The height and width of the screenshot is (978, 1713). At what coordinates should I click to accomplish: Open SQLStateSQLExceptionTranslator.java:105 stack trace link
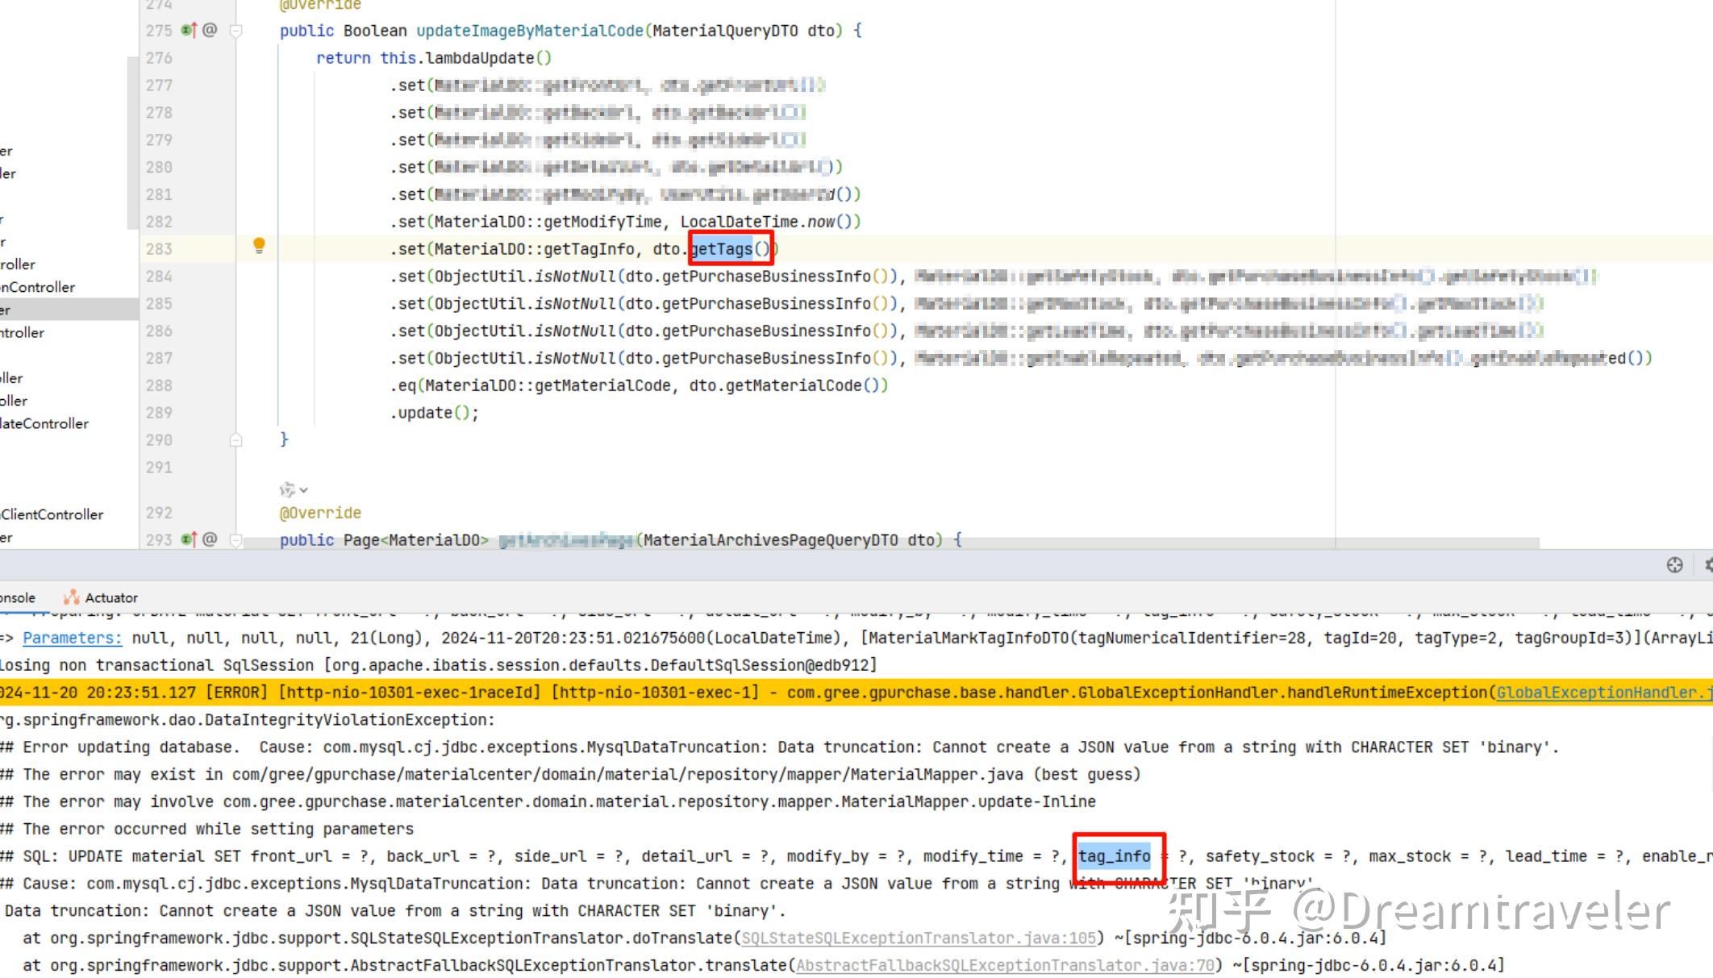(x=919, y=938)
